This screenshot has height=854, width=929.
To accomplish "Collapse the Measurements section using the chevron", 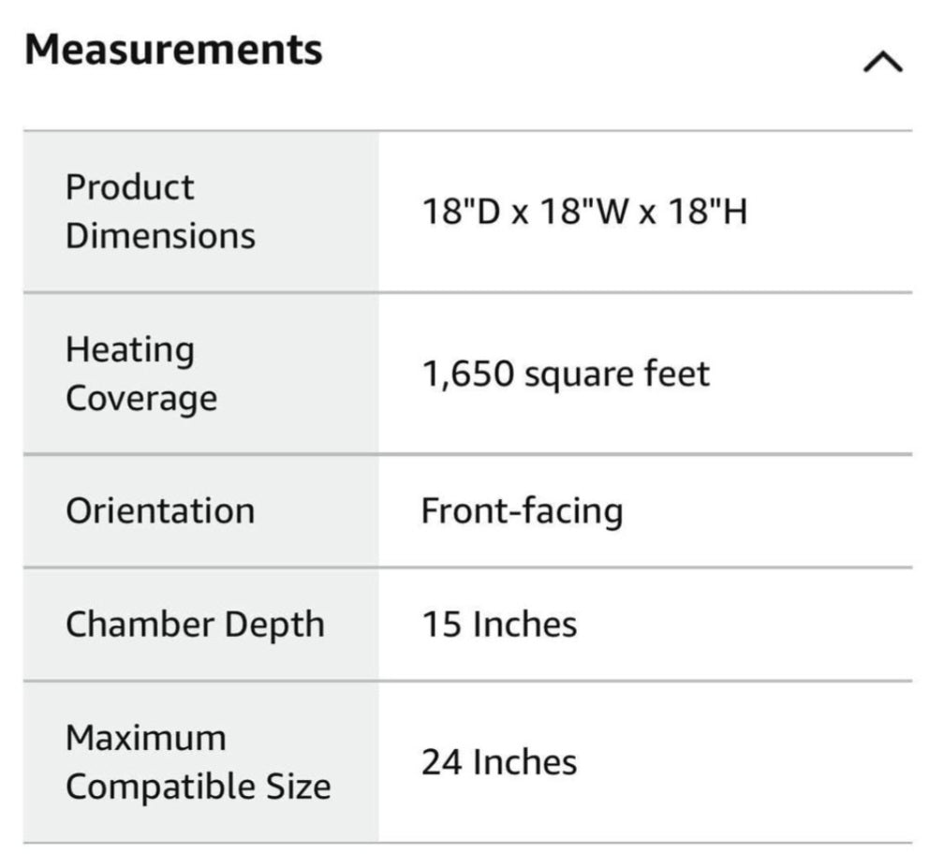I will 882,63.
